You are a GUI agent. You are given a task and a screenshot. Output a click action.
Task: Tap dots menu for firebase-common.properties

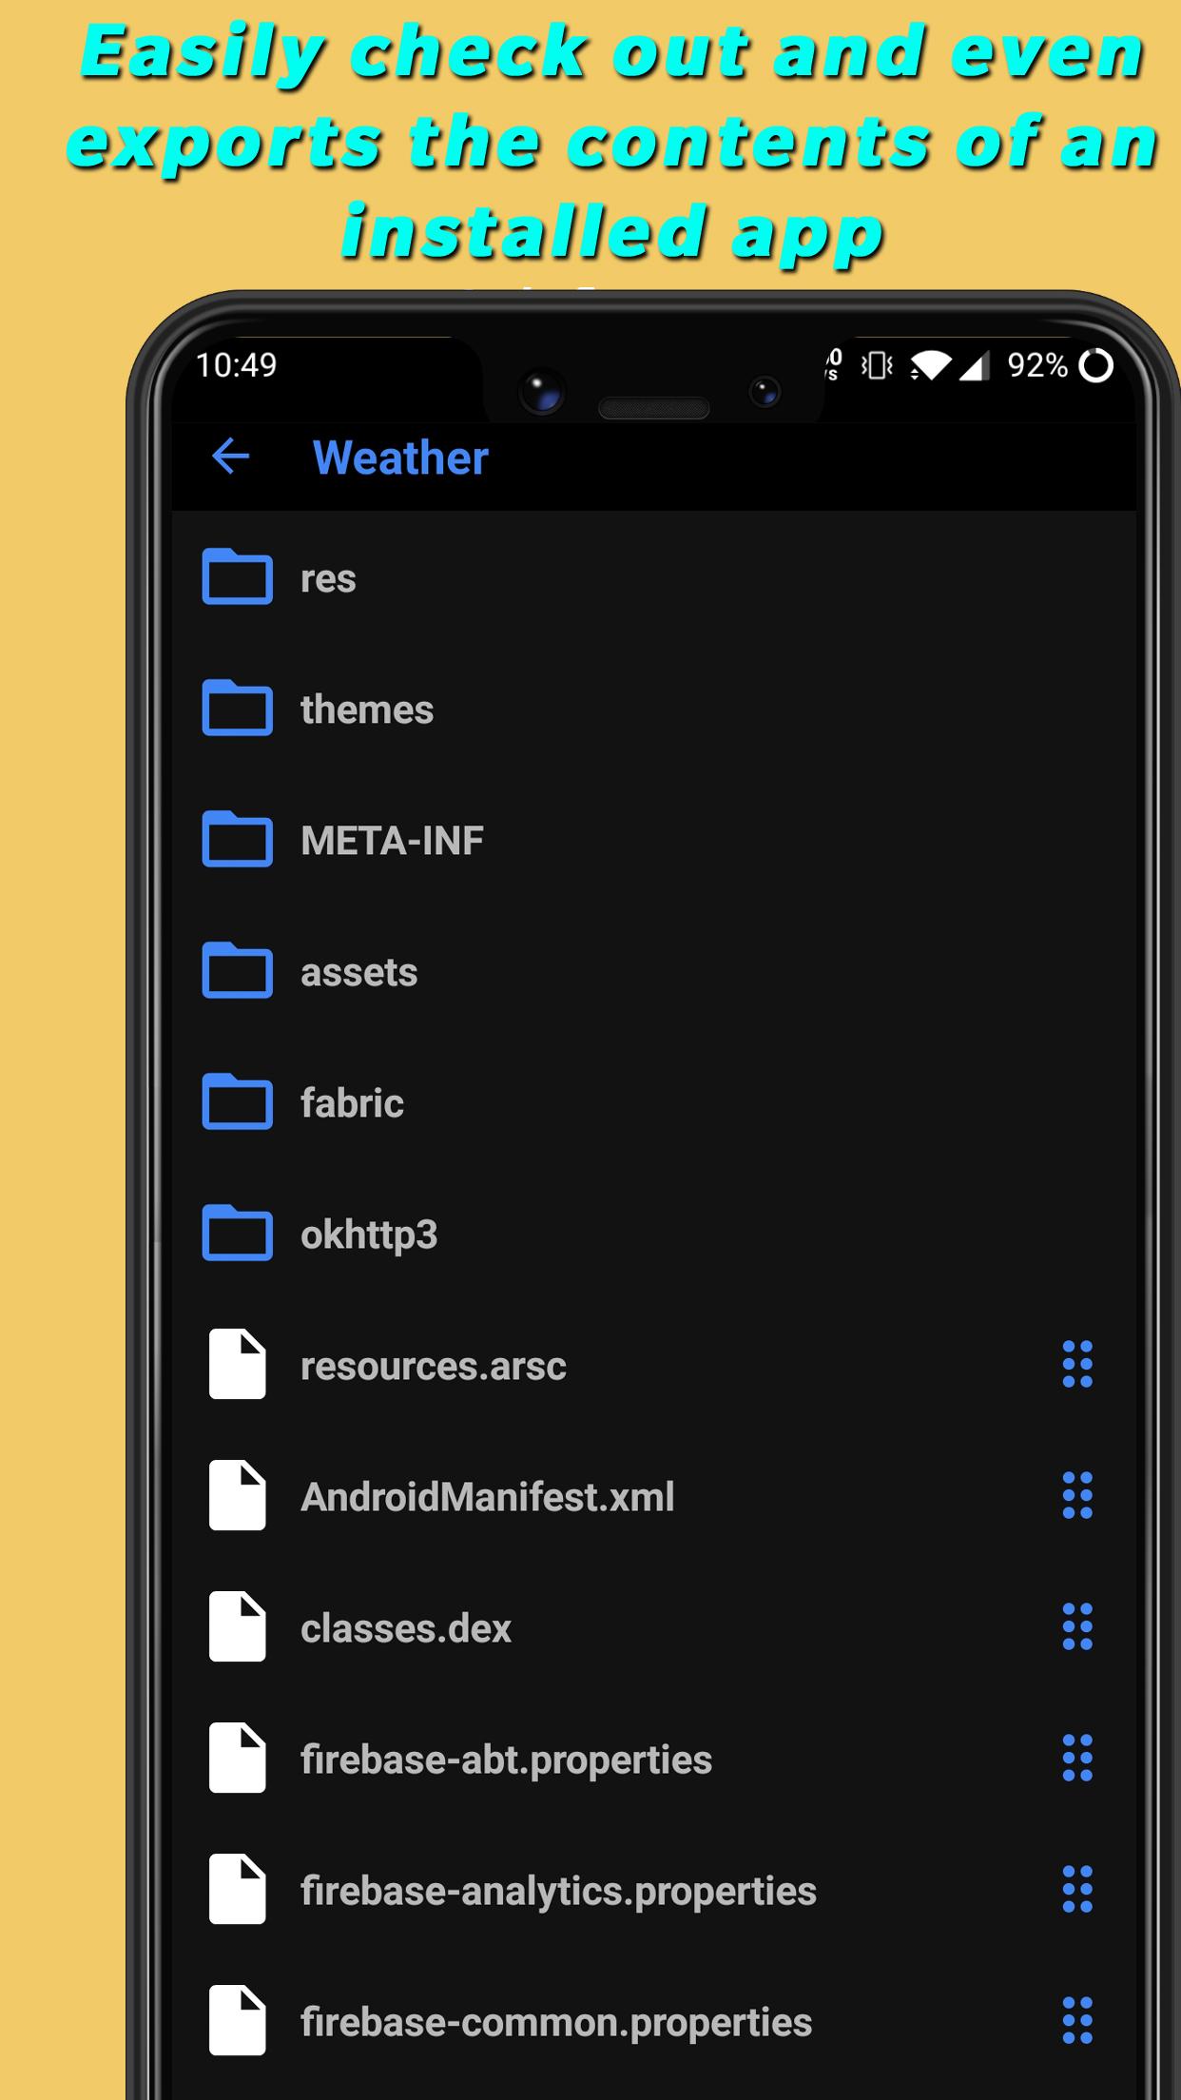click(1076, 2021)
